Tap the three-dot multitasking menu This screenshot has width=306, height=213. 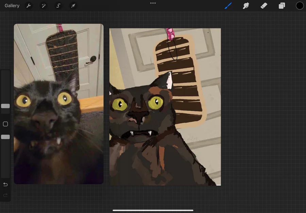pyautogui.click(x=153, y=3)
